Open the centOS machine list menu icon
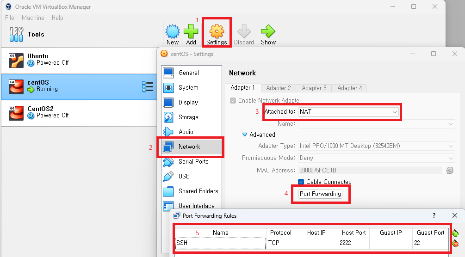465x257 pixels. pyautogui.click(x=148, y=87)
